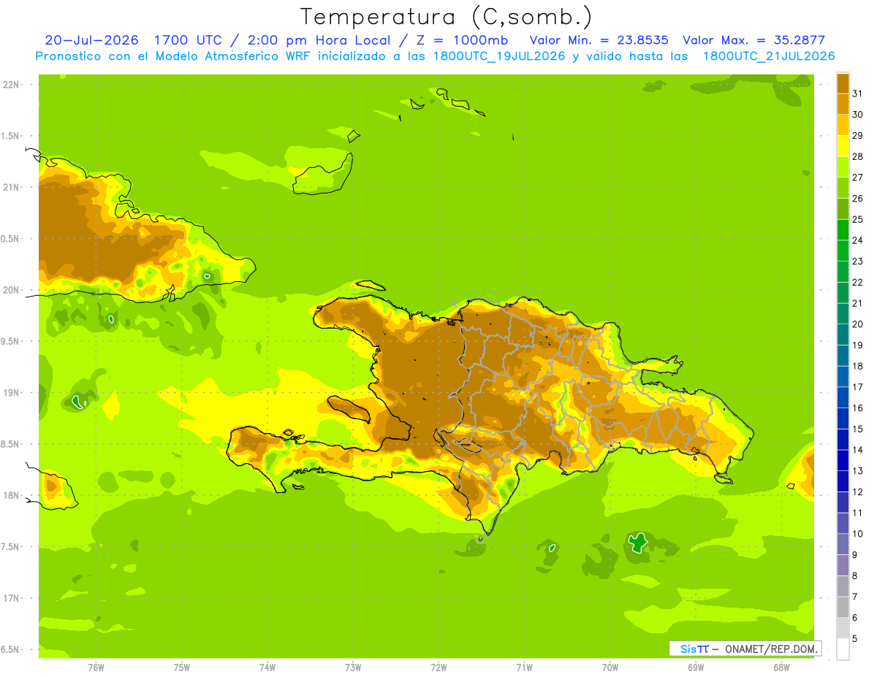Select the orange swatch between legend values 30 and 31
Image resolution: width=877 pixels, height=677 pixels.
[843, 104]
